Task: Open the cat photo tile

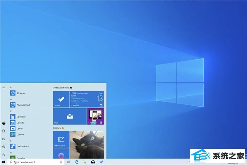Action: pos(87,145)
